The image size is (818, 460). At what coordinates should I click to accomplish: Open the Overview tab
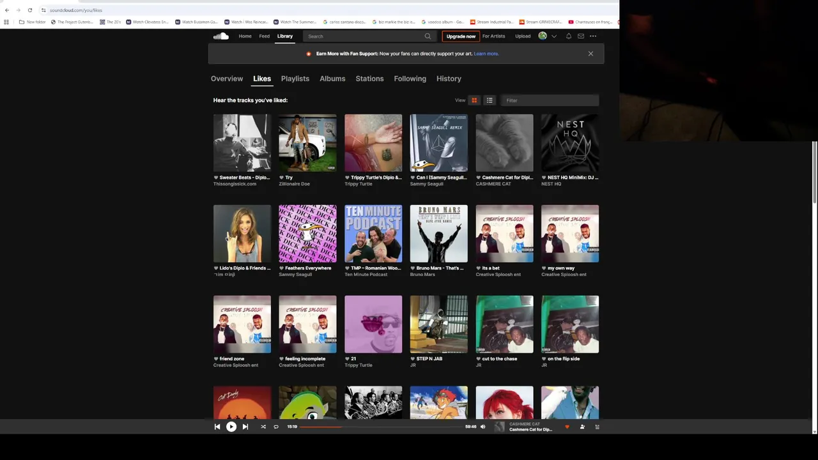227,79
